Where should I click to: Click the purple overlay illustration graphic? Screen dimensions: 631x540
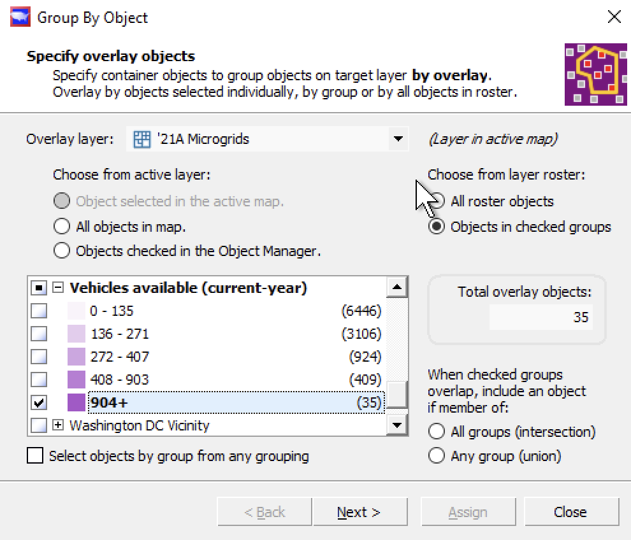point(595,75)
